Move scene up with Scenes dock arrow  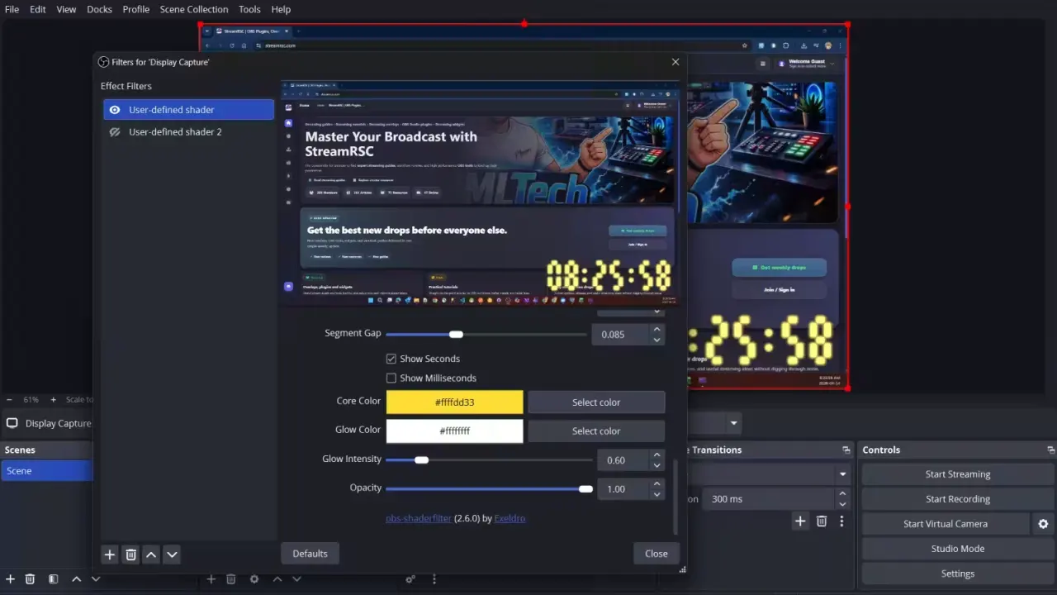[x=76, y=579]
